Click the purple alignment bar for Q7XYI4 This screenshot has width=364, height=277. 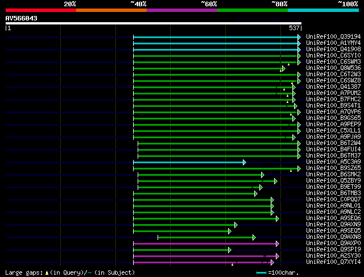202,262
